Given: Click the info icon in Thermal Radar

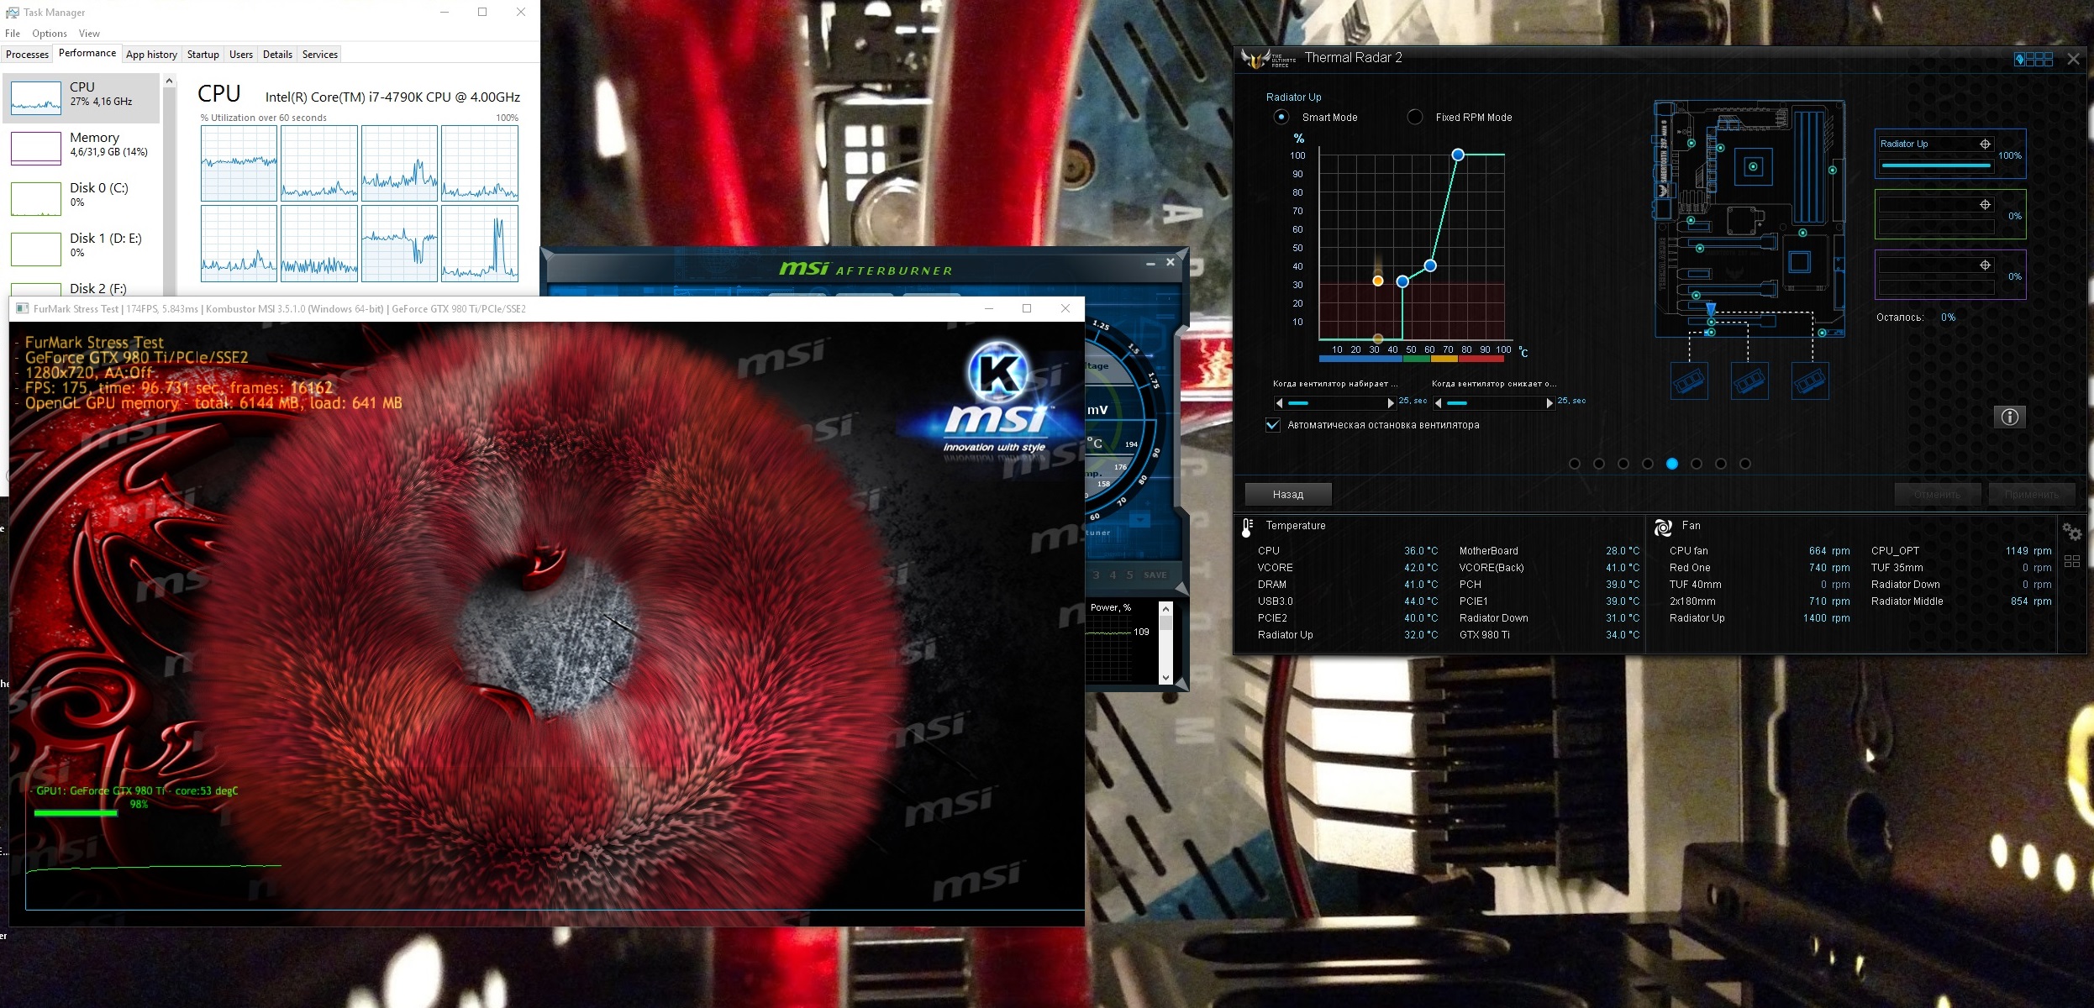Looking at the screenshot, I should [x=2009, y=417].
